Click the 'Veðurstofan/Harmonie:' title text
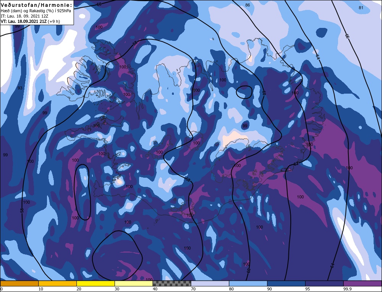 coord(37,5)
